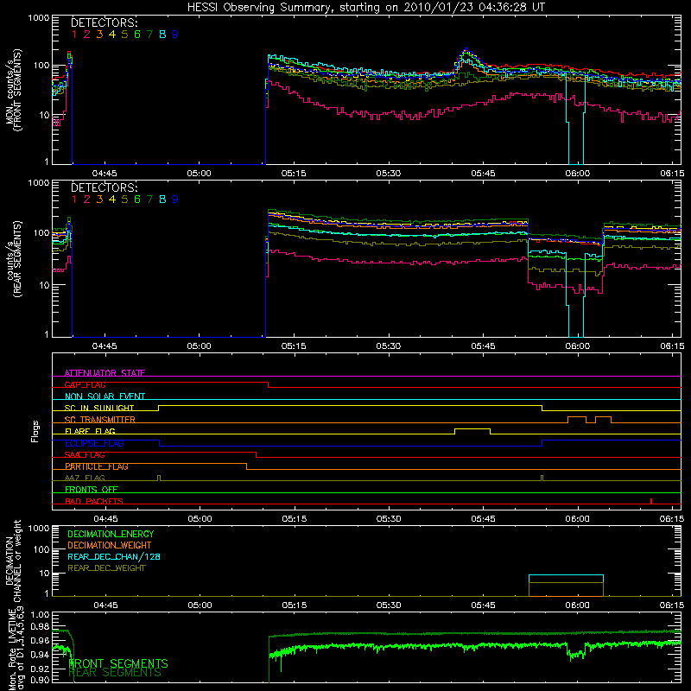Click the AAZ_FLAG label
This screenshot has width=691, height=691.
(x=85, y=479)
